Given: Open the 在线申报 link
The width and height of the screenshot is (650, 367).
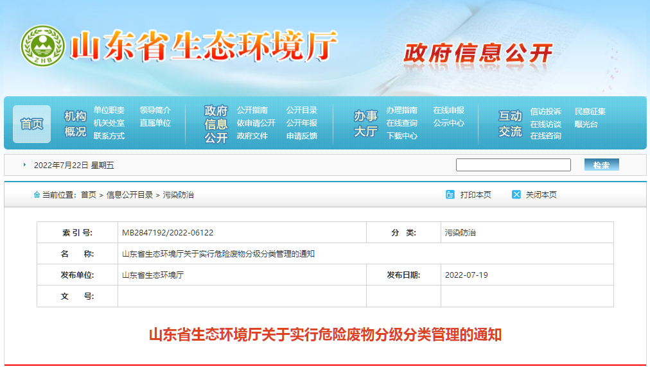Looking at the screenshot, I should (x=448, y=110).
